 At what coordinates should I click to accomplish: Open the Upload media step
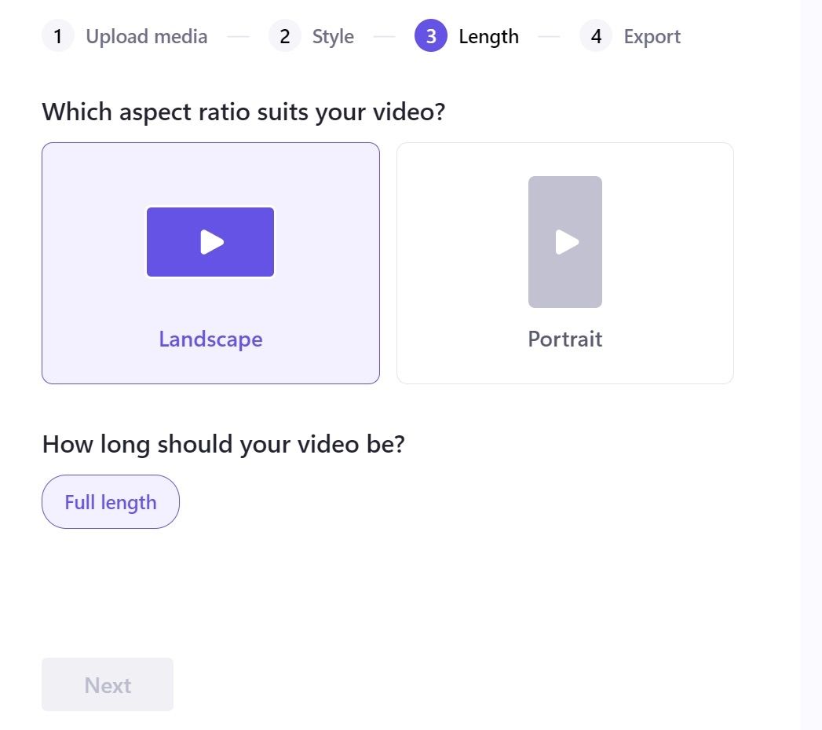click(146, 35)
